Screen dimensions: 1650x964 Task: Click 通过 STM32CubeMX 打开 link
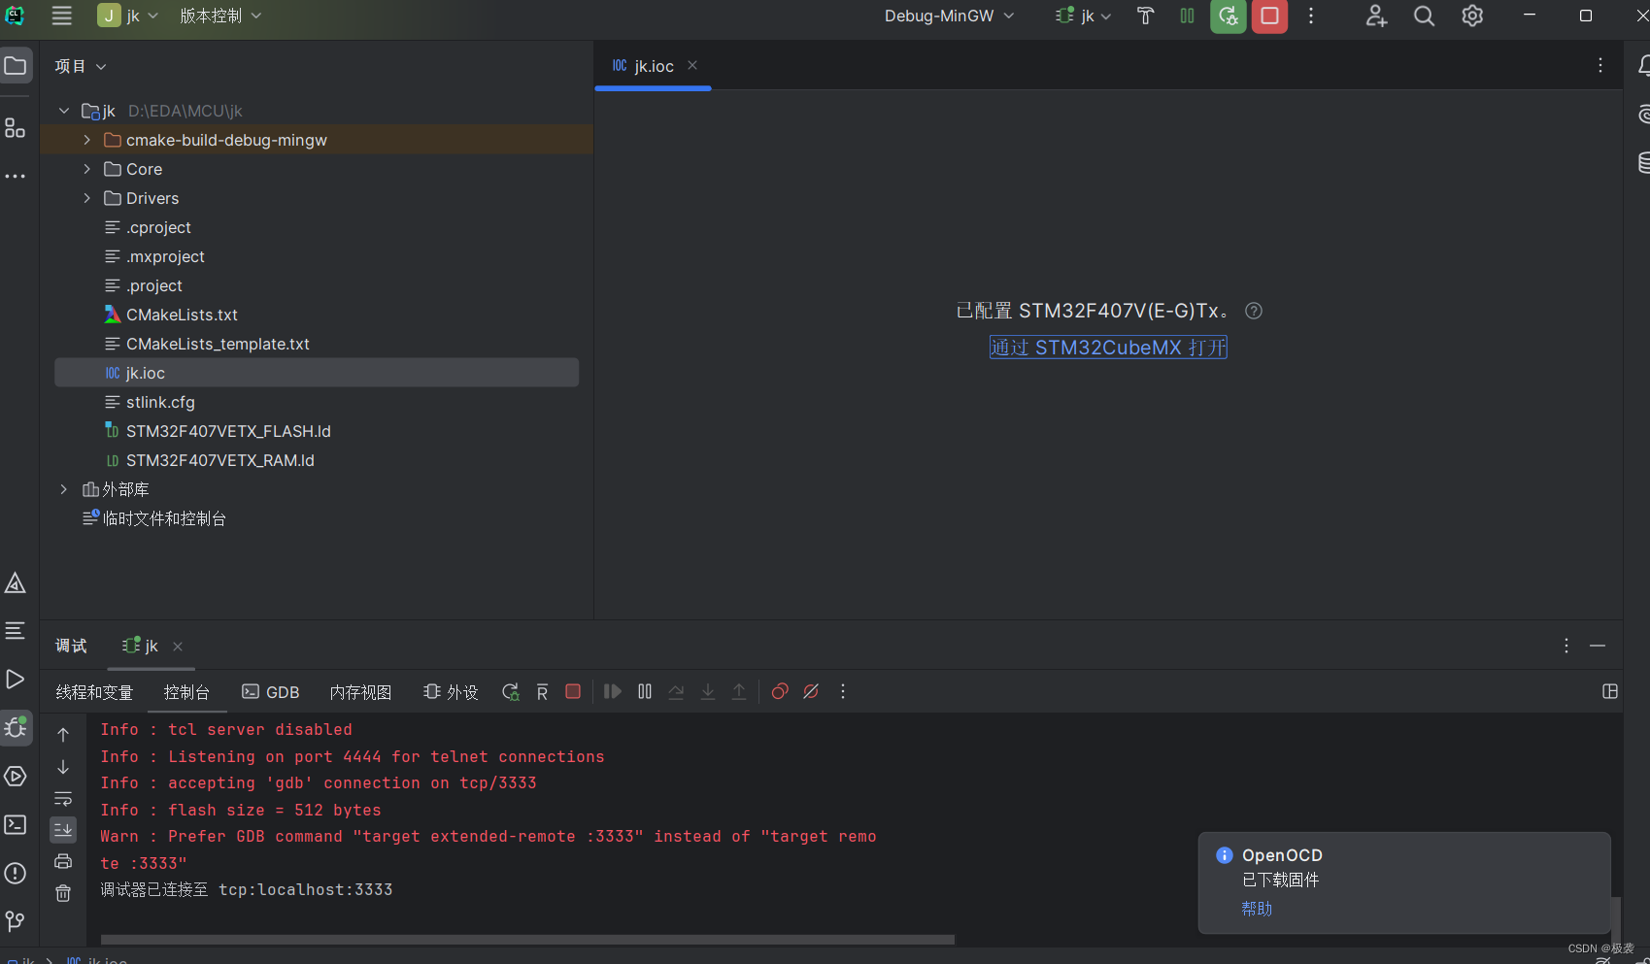pyautogui.click(x=1108, y=348)
